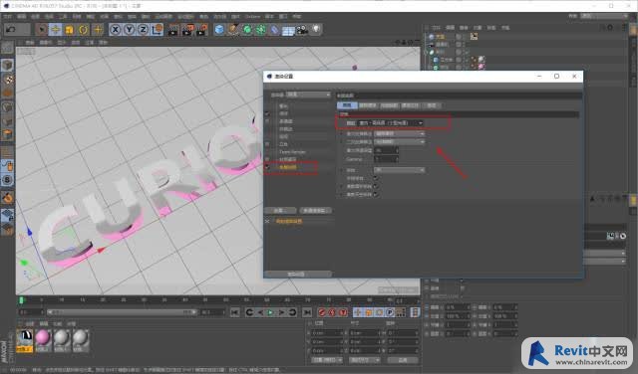Image resolution: width=638 pixels, height=374 pixels.
Task: Open the Primary Method dropdown
Action: click(399, 133)
